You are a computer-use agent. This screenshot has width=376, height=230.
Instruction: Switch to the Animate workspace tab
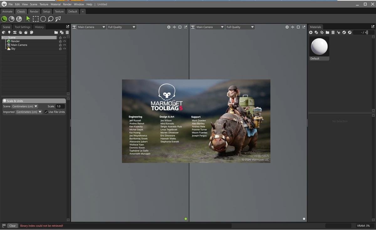click(x=8, y=11)
